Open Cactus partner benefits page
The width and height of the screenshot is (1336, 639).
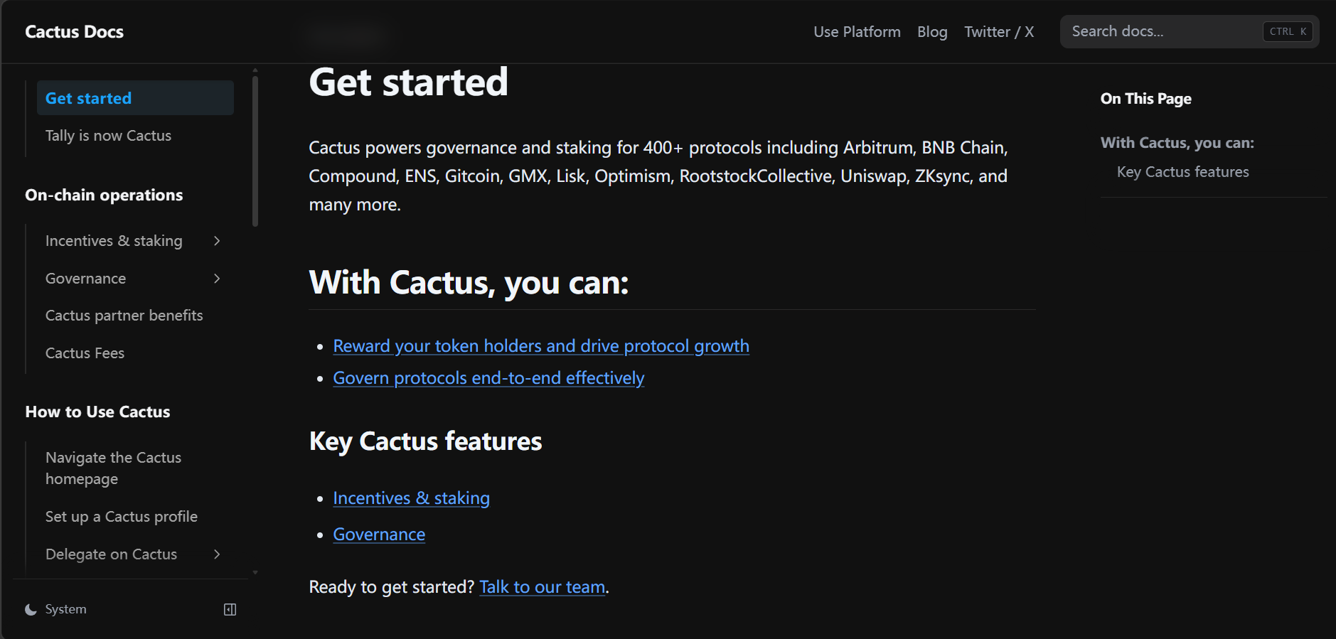pyautogui.click(x=124, y=316)
